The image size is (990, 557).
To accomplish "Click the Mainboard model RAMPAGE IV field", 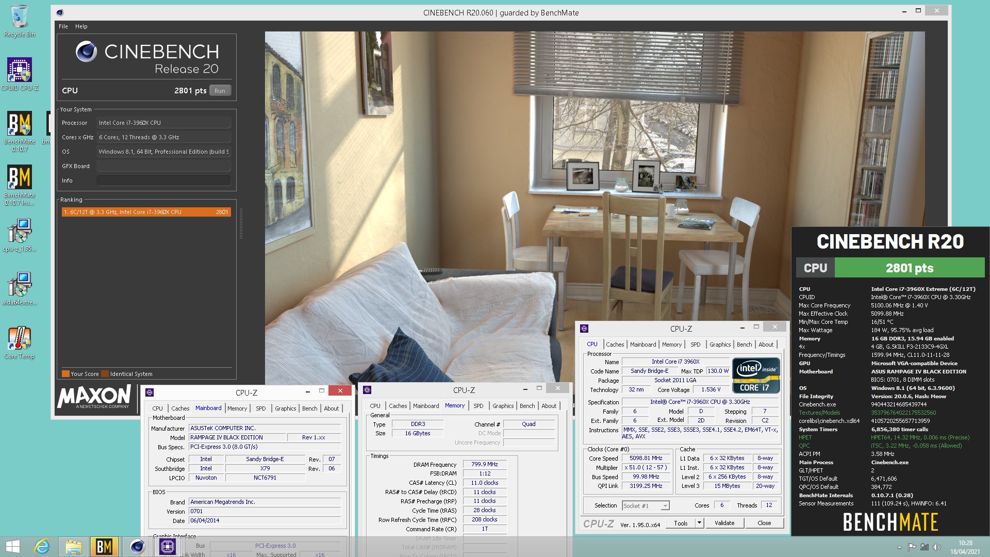I will (x=237, y=437).
